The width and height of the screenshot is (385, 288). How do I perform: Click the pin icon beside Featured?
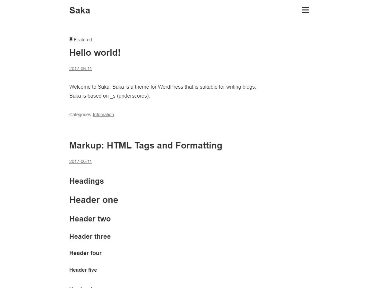coord(71,40)
